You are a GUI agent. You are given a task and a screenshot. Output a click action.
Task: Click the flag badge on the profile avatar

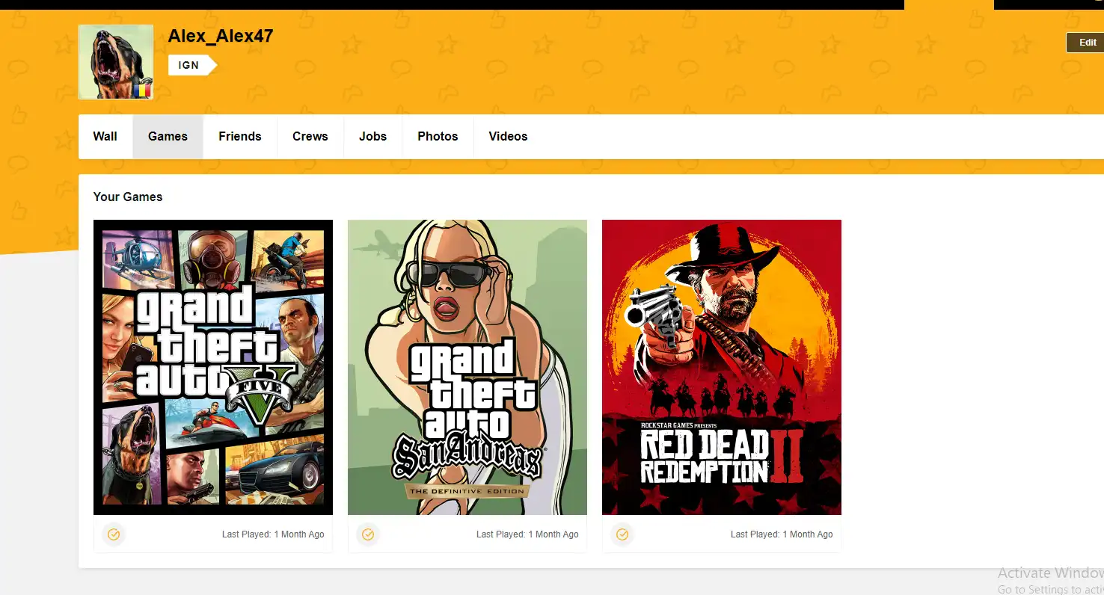point(144,90)
